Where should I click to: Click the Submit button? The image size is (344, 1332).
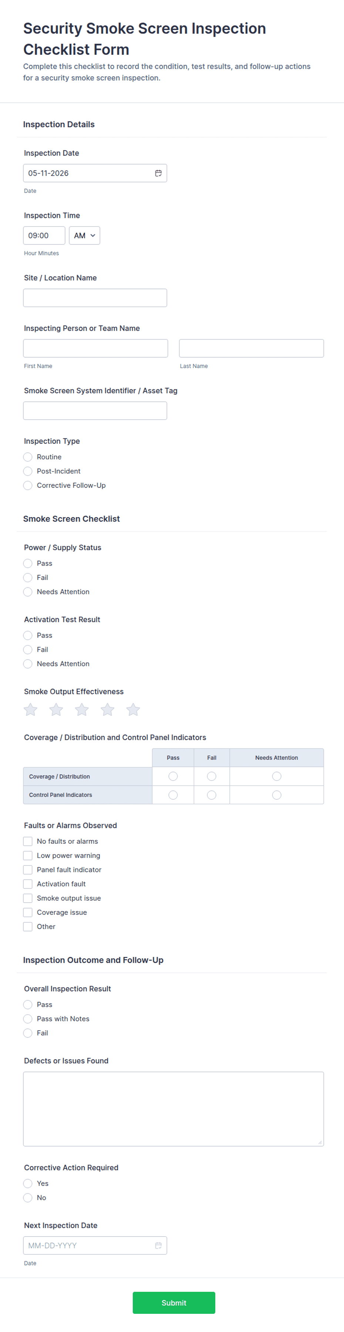pyautogui.click(x=174, y=1302)
